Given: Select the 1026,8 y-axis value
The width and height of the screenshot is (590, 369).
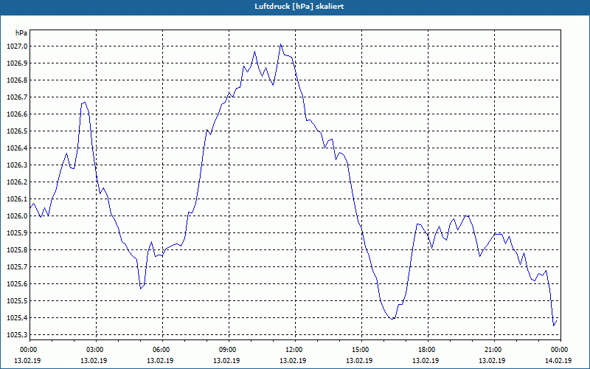Looking at the screenshot, I should click(17, 80).
